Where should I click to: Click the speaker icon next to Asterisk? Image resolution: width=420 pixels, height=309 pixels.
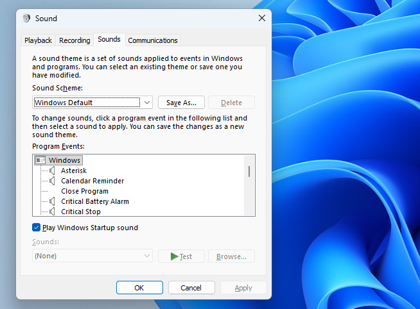point(52,171)
